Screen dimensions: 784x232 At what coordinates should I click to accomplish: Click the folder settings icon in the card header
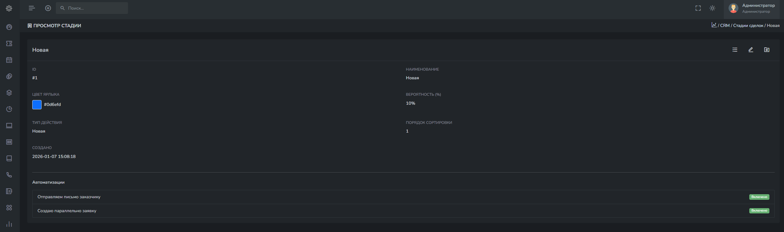pos(766,50)
